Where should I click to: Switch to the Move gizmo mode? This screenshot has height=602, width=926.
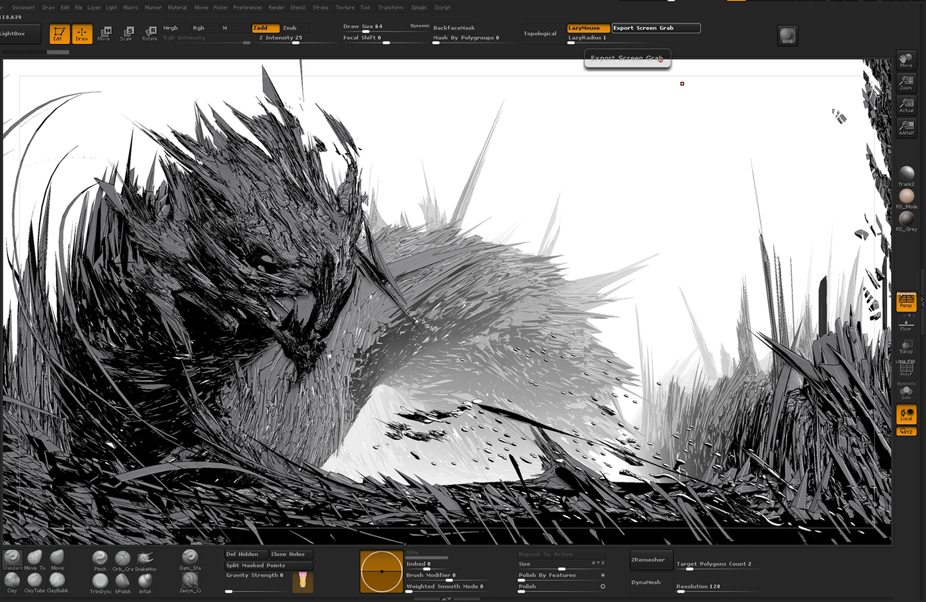[104, 33]
